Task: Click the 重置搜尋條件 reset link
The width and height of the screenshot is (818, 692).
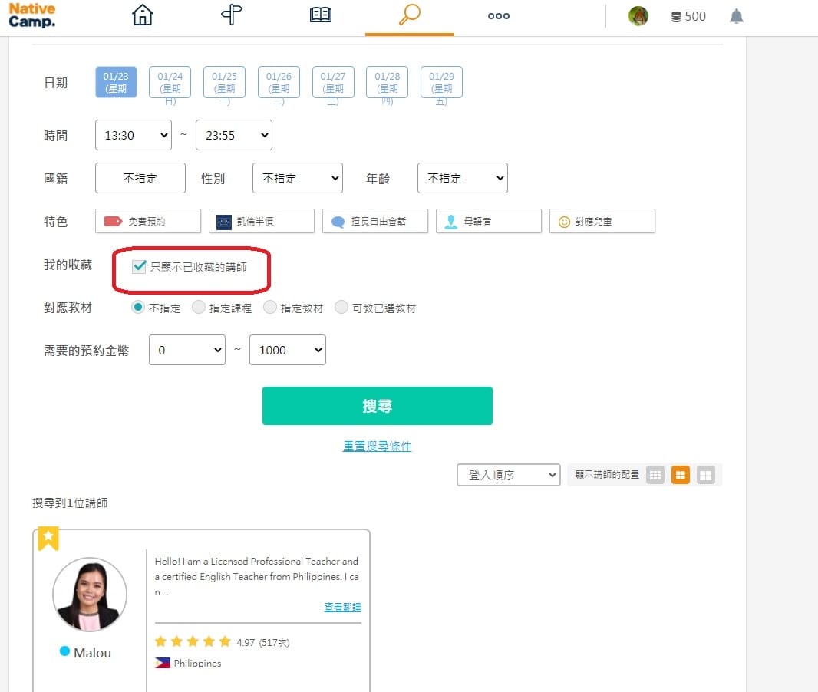Action: (377, 446)
